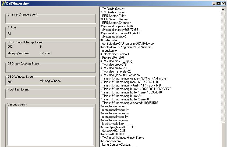Screen dimensions: 227x147
Task: Select line '#TimeshiftPlus.memory.usage= 33 % of RAM in use'
Action: 133,78
